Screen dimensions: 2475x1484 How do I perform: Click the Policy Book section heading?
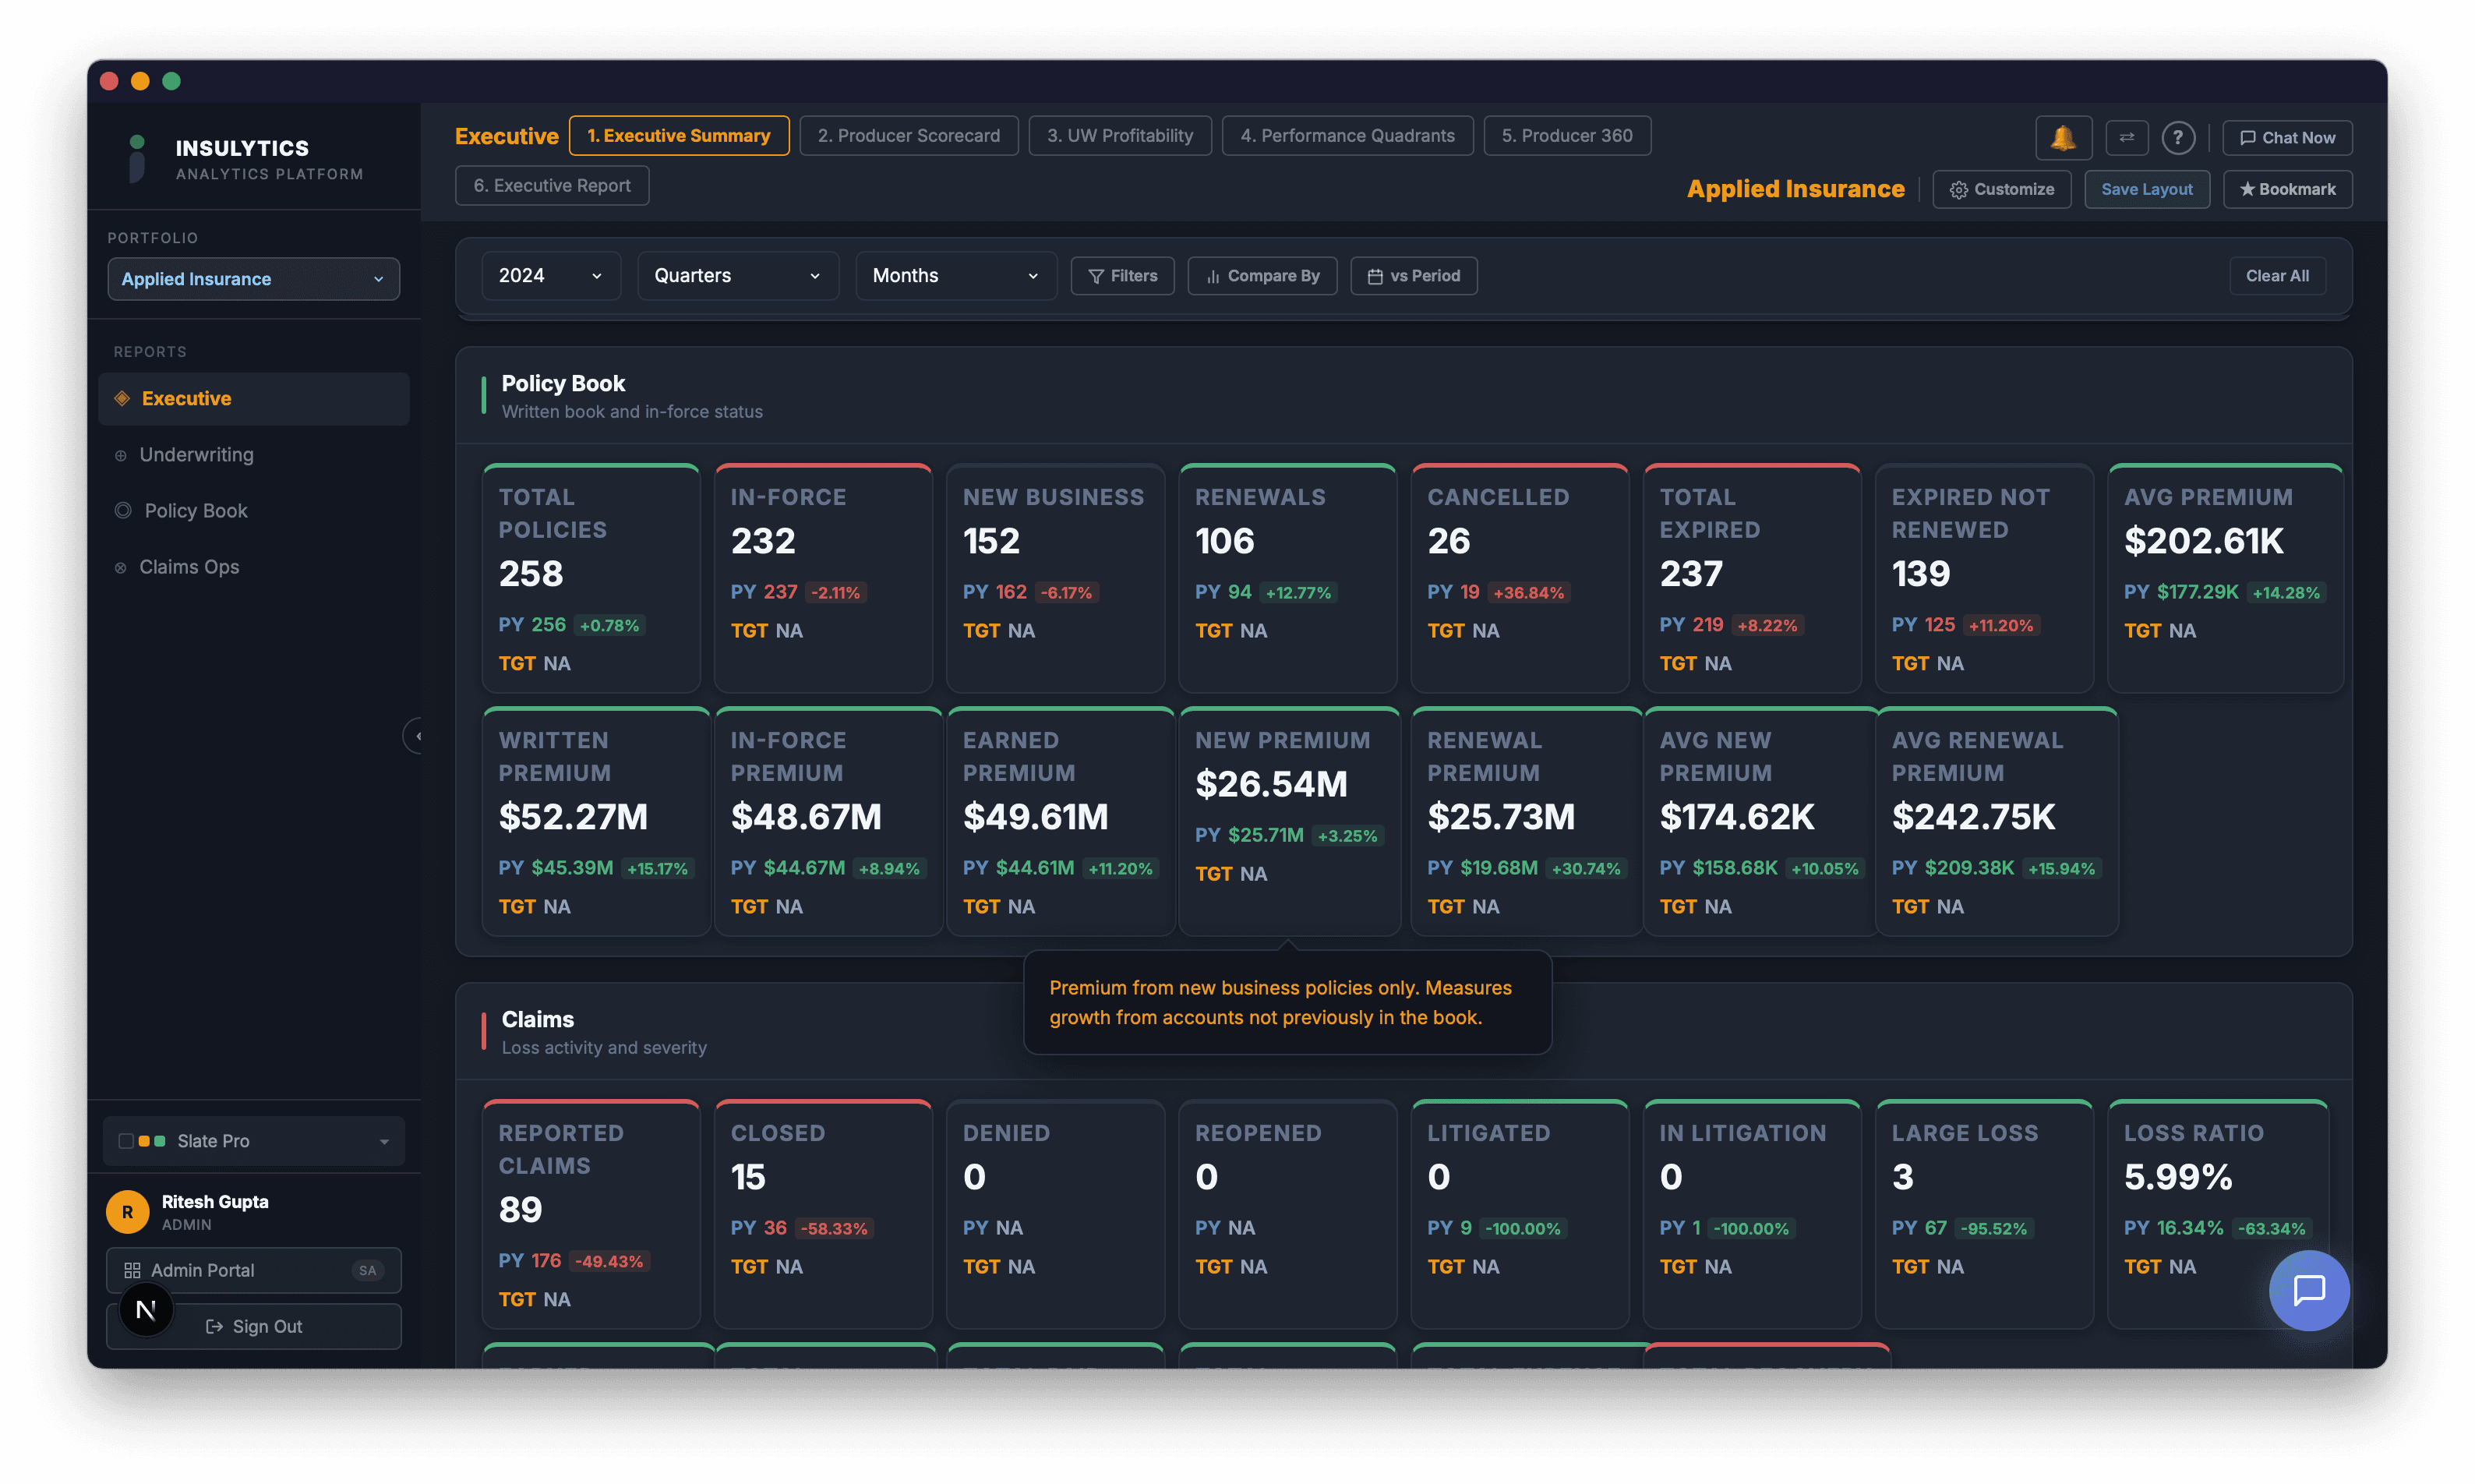click(x=563, y=384)
